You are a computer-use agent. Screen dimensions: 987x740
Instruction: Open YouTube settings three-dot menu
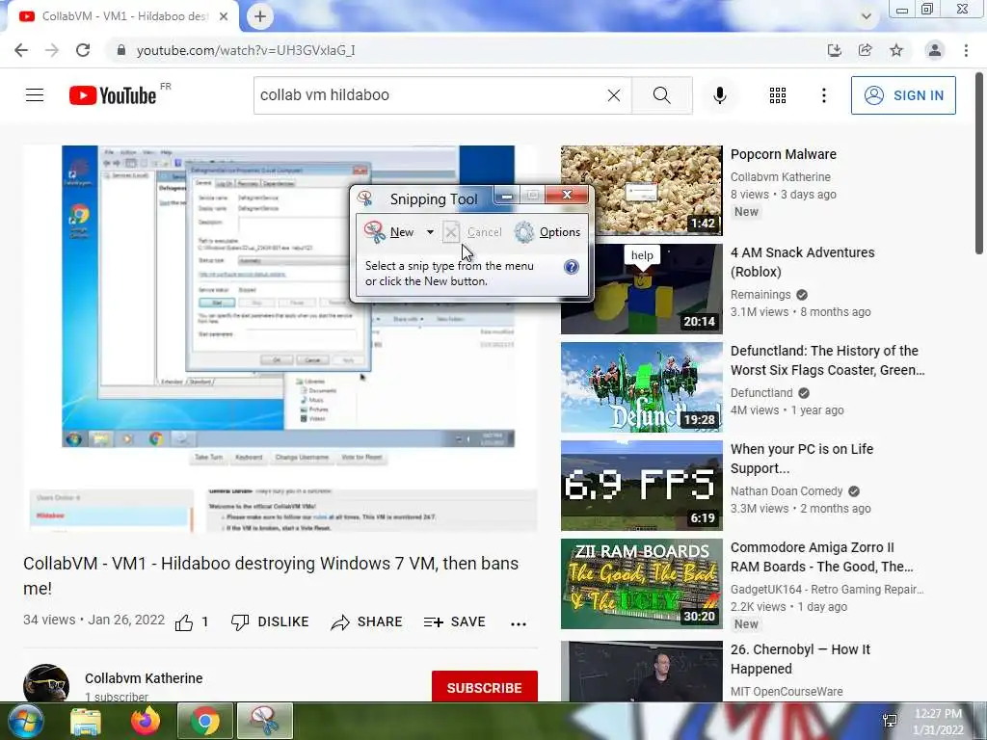(x=823, y=95)
